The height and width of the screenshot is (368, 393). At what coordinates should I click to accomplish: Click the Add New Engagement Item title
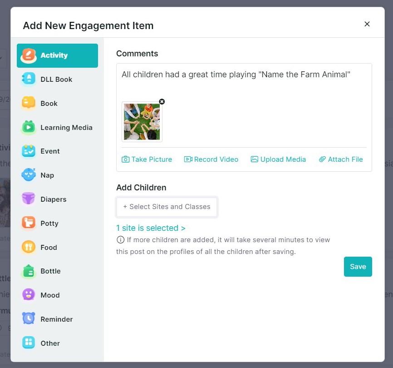coord(88,25)
